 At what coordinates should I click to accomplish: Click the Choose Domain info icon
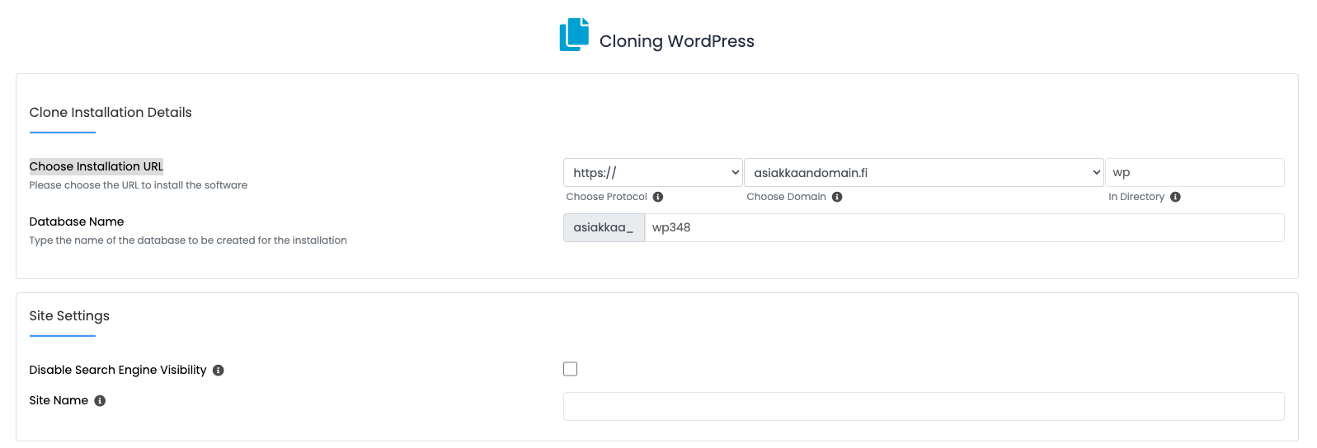point(837,197)
